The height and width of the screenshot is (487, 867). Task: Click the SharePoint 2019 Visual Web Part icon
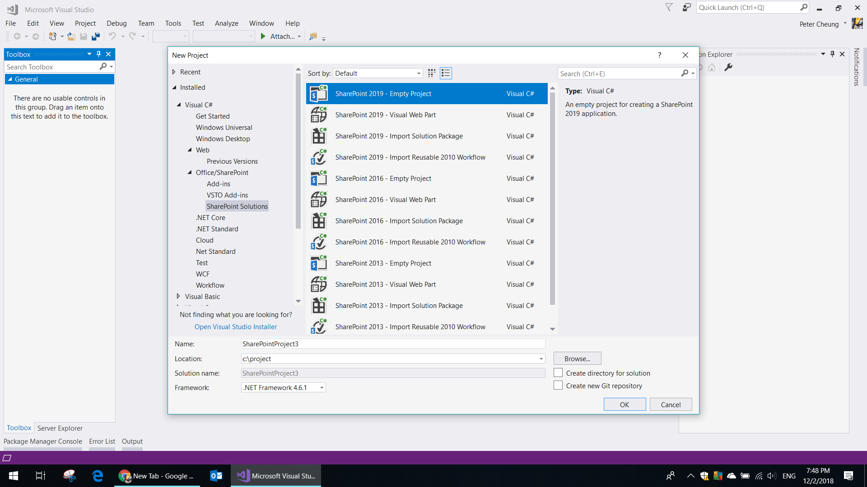(319, 115)
